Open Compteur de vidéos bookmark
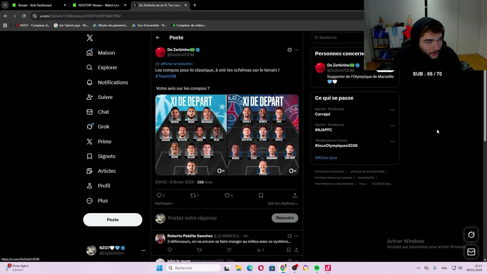Viewport: 487px width, 274px height. point(189,25)
